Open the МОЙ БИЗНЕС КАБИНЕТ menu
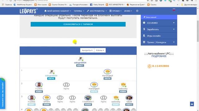This screenshot has height=111, width=199. coord(58,11)
